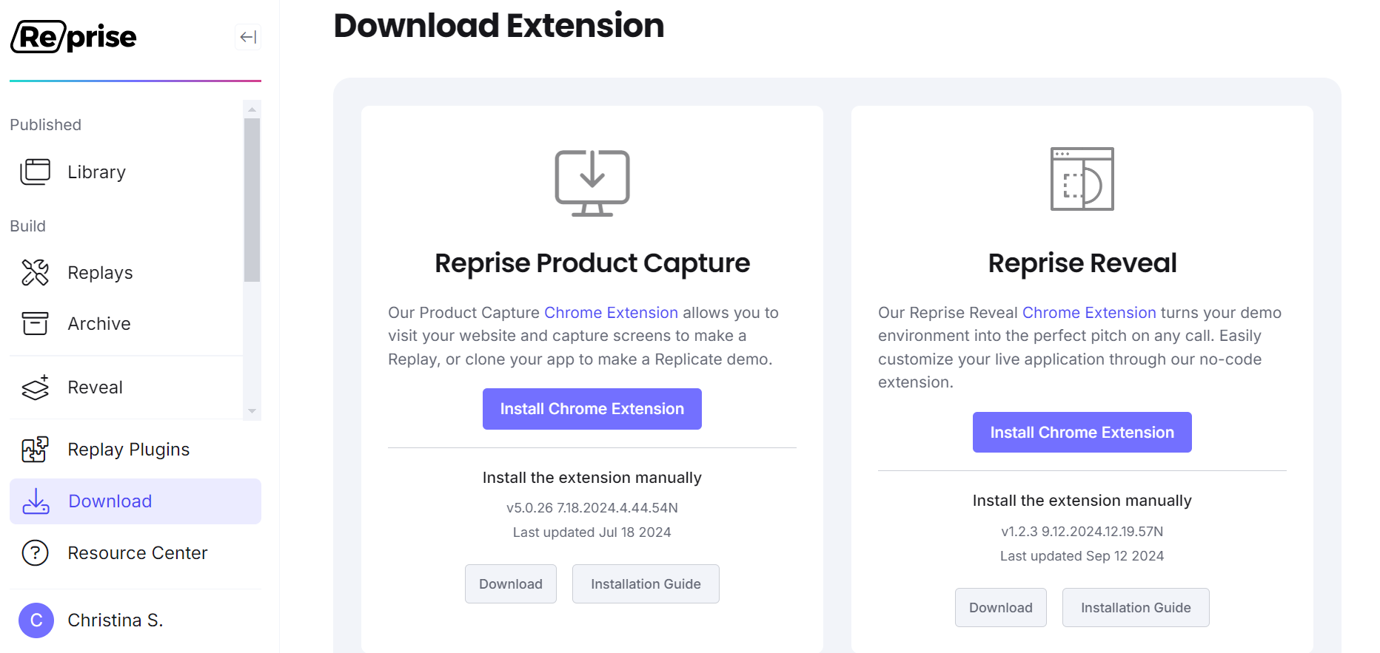Click the Library icon in sidebar

35,172
